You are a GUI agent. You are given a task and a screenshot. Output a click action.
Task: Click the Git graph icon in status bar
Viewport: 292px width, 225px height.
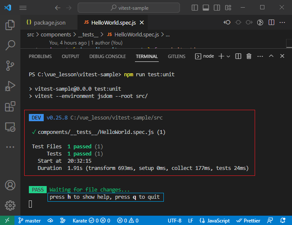click(63, 220)
